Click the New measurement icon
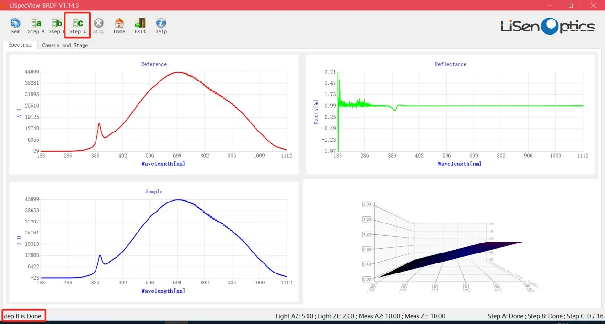Screen dimensions: 605x324 tap(15, 26)
